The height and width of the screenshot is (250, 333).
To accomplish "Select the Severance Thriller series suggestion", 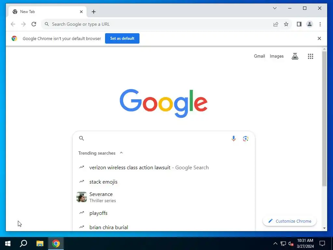I will click(x=164, y=197).
